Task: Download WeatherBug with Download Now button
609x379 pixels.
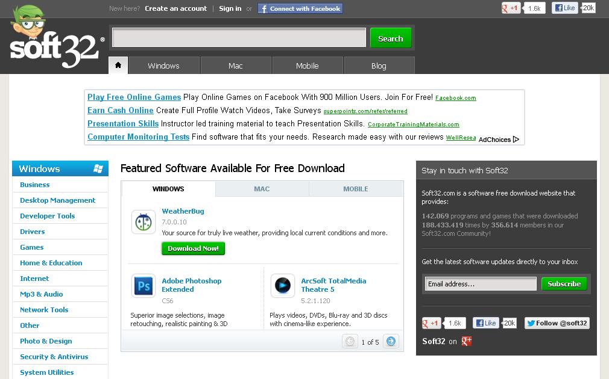Action: click(193, 248)
